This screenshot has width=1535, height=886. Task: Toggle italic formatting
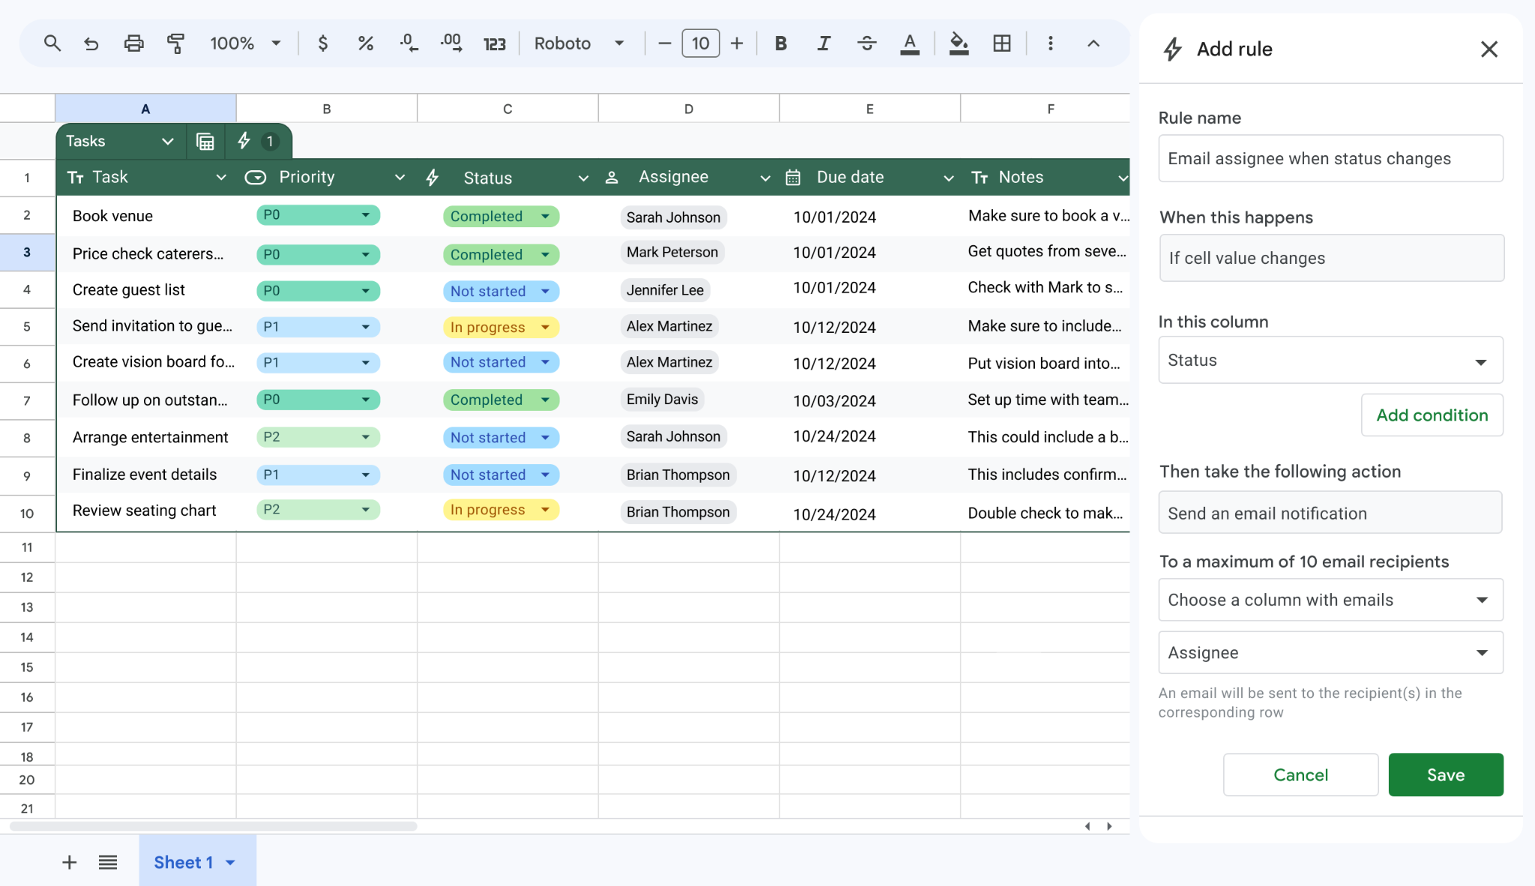pos(824,43)
